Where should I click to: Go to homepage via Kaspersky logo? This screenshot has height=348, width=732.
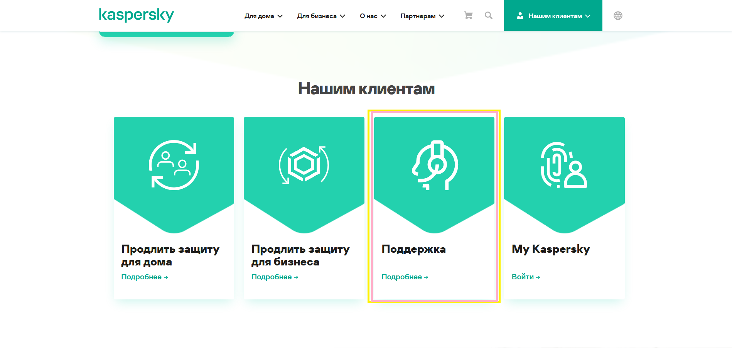point(137,15)
